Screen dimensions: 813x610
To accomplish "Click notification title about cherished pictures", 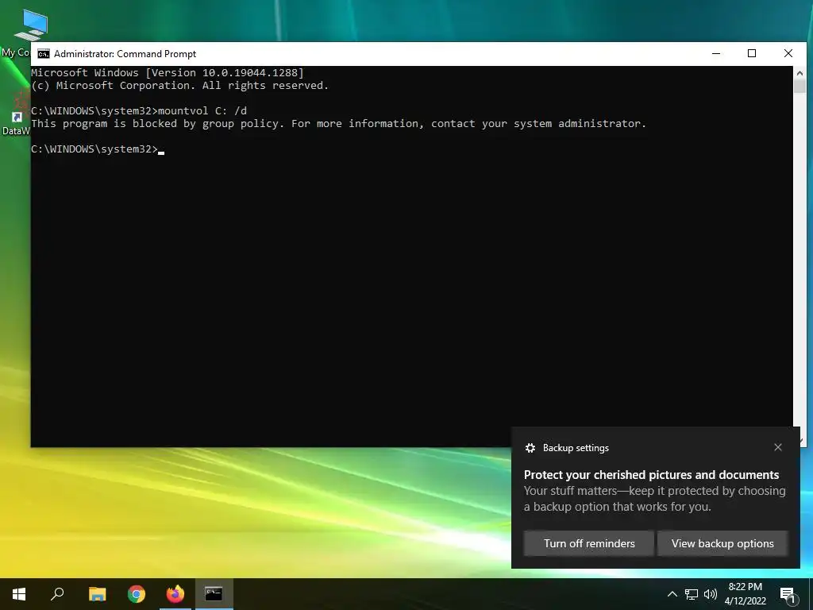I will [x=651, y=475].
